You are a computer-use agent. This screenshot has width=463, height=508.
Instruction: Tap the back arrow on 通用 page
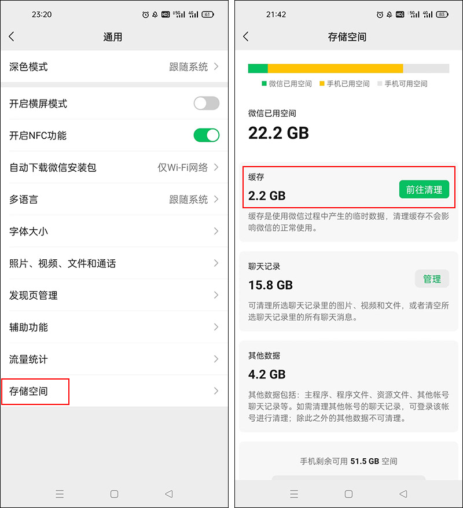tap(12, 36)
